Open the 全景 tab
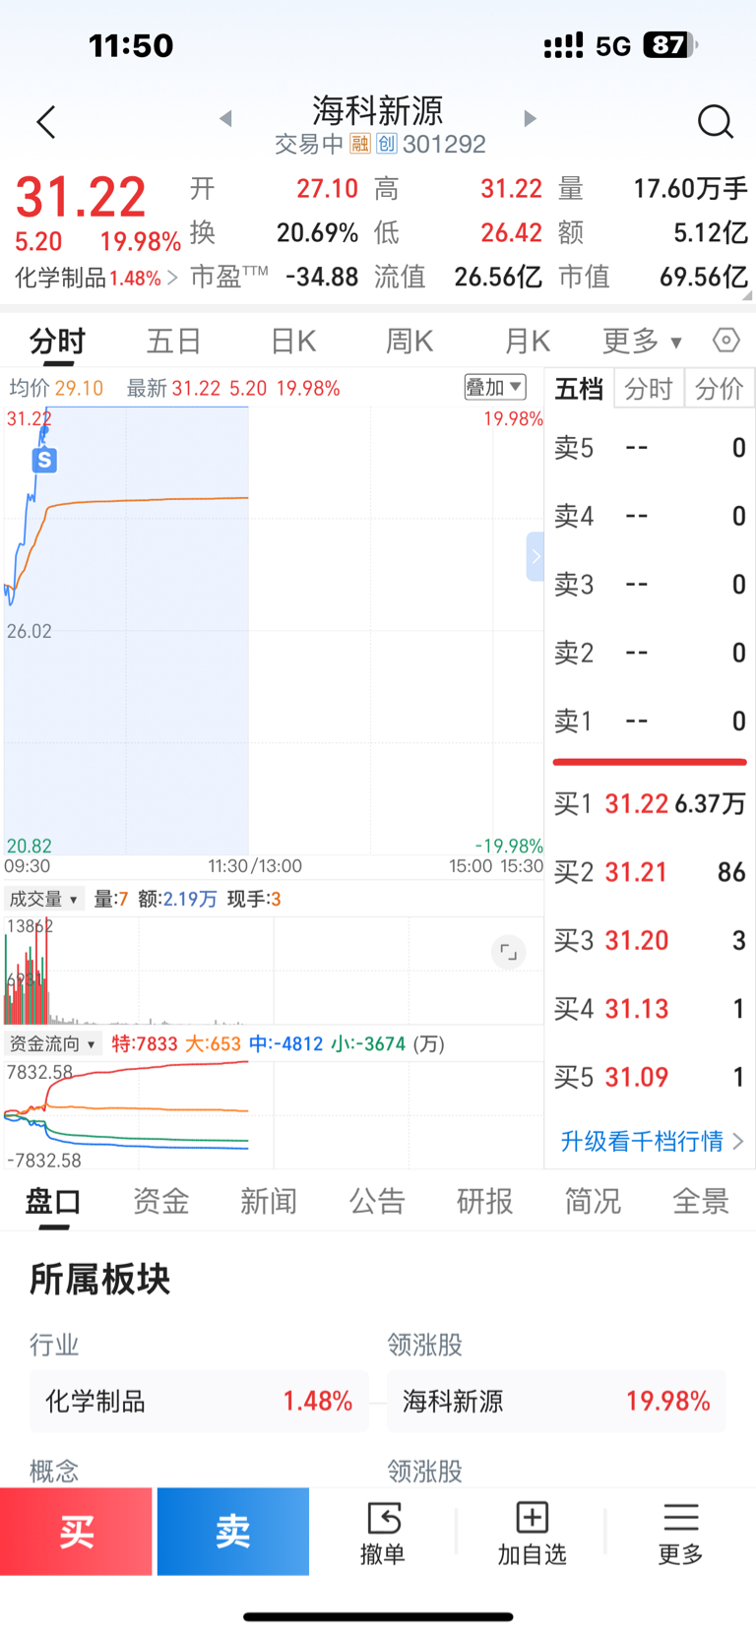 pos(701,1201)
